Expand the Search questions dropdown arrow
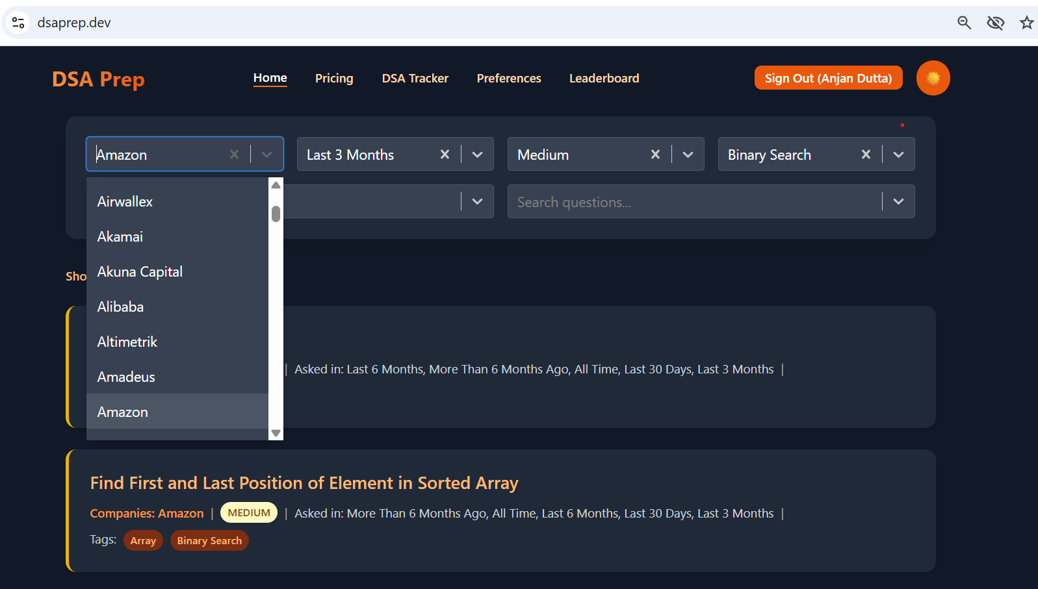The width and height of the screenshot is (1038, 589). click(899, 201)
